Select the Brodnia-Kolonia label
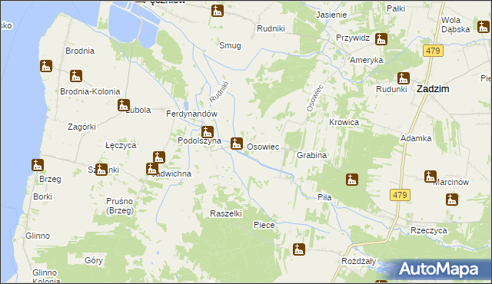Screen dimensions: 492x284 90,91
